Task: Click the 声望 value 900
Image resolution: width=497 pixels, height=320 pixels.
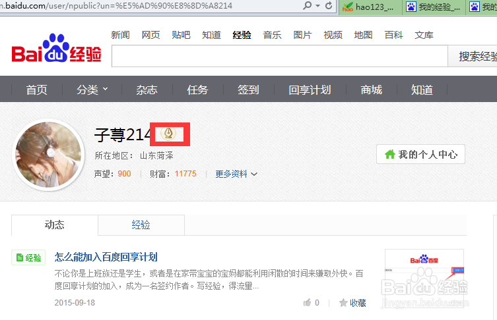Action: [124, 174]
